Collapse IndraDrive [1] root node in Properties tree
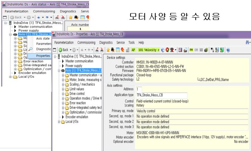Viewport: 251px width, 151px height. click(x=55, y=57)
